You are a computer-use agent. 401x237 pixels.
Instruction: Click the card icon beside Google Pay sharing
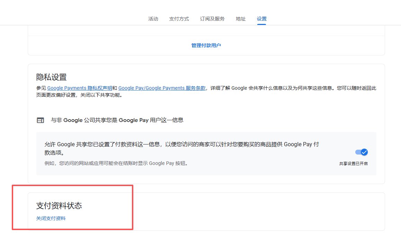[x=41, y=120]
